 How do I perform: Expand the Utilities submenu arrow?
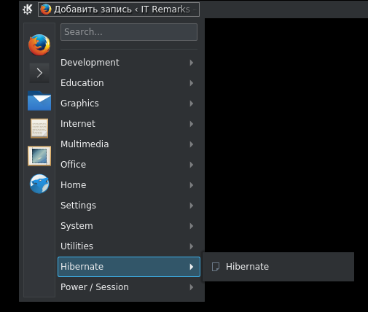pyautogui.click(x=192, y=246)
